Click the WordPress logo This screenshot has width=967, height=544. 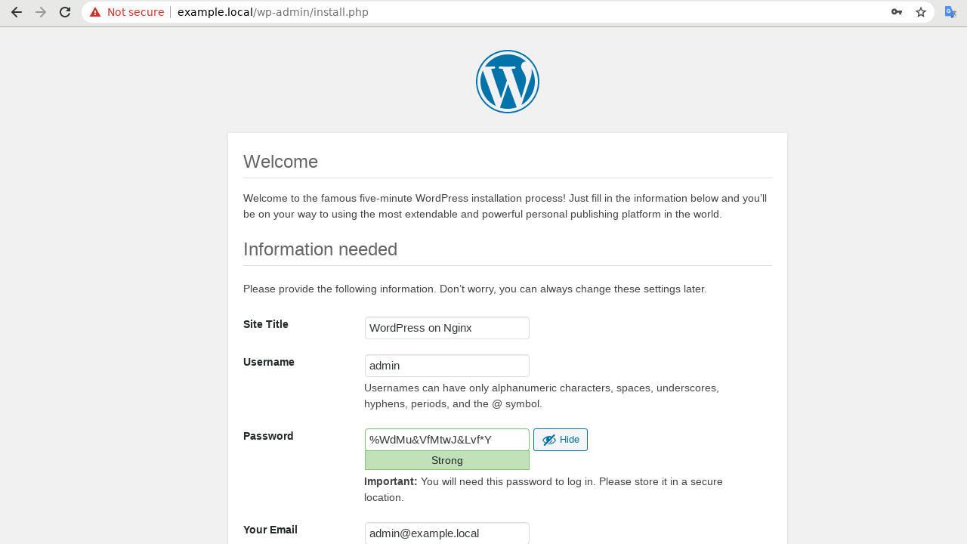click(x=507, y=81)
